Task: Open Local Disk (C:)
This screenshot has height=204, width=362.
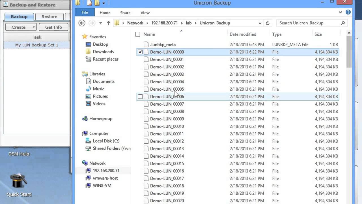Action: (x=106, y=141)
